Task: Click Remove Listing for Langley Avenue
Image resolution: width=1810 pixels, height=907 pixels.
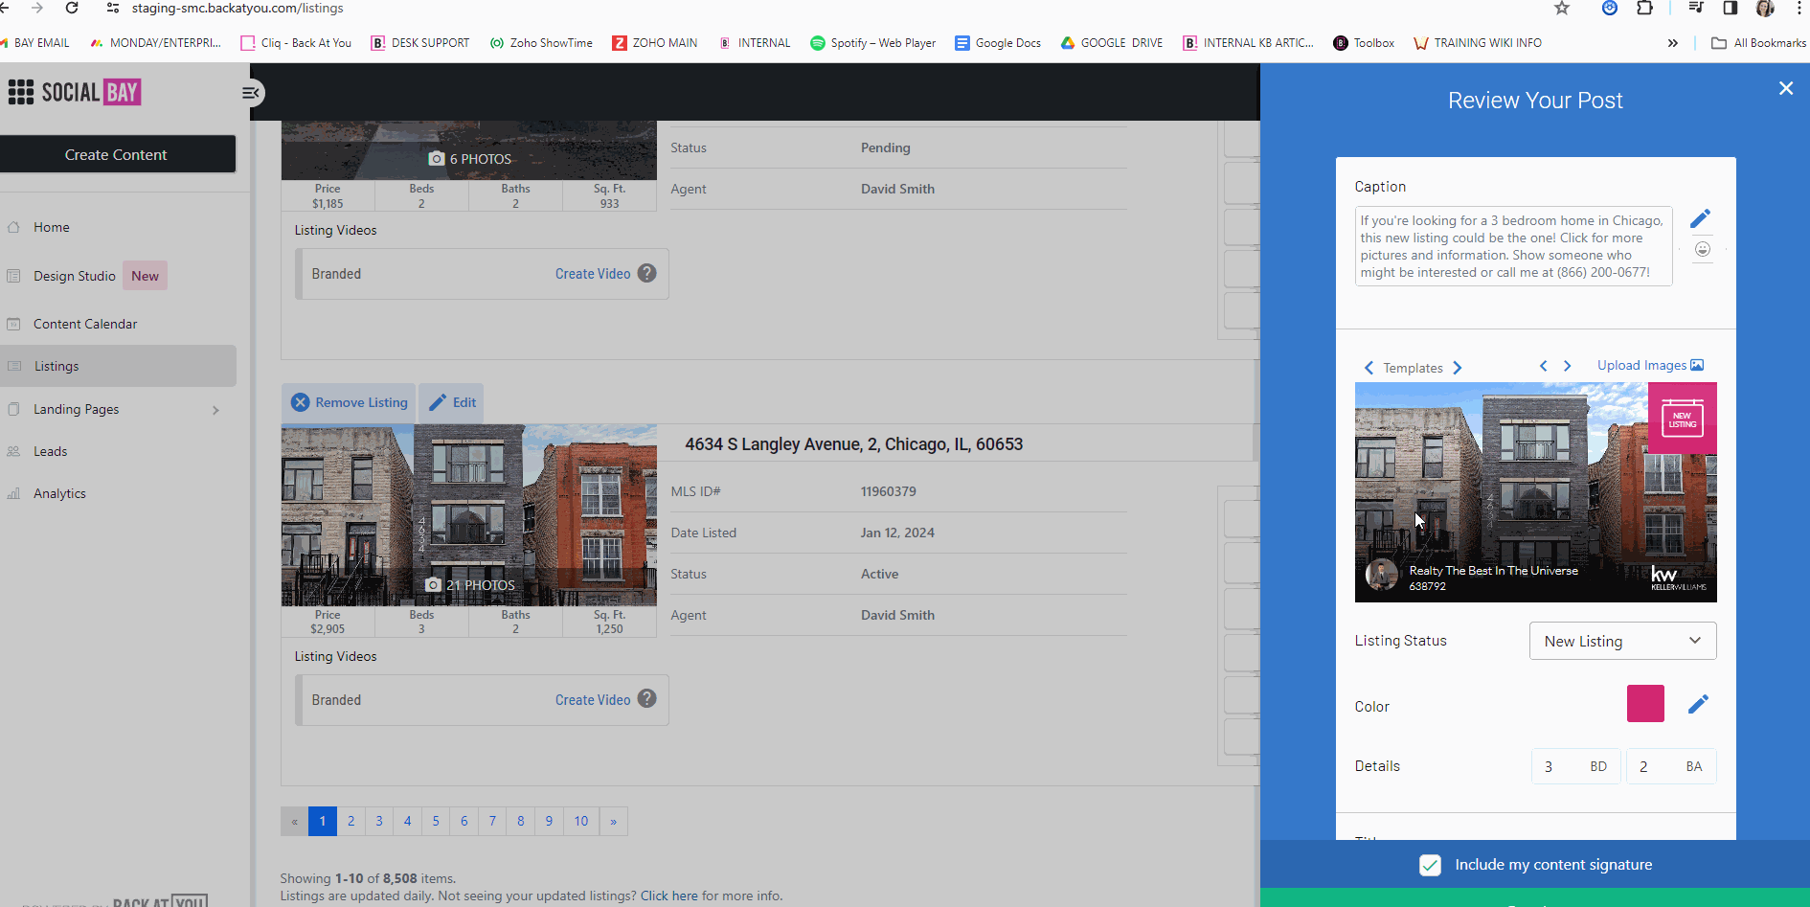Action: click(349, 402)
